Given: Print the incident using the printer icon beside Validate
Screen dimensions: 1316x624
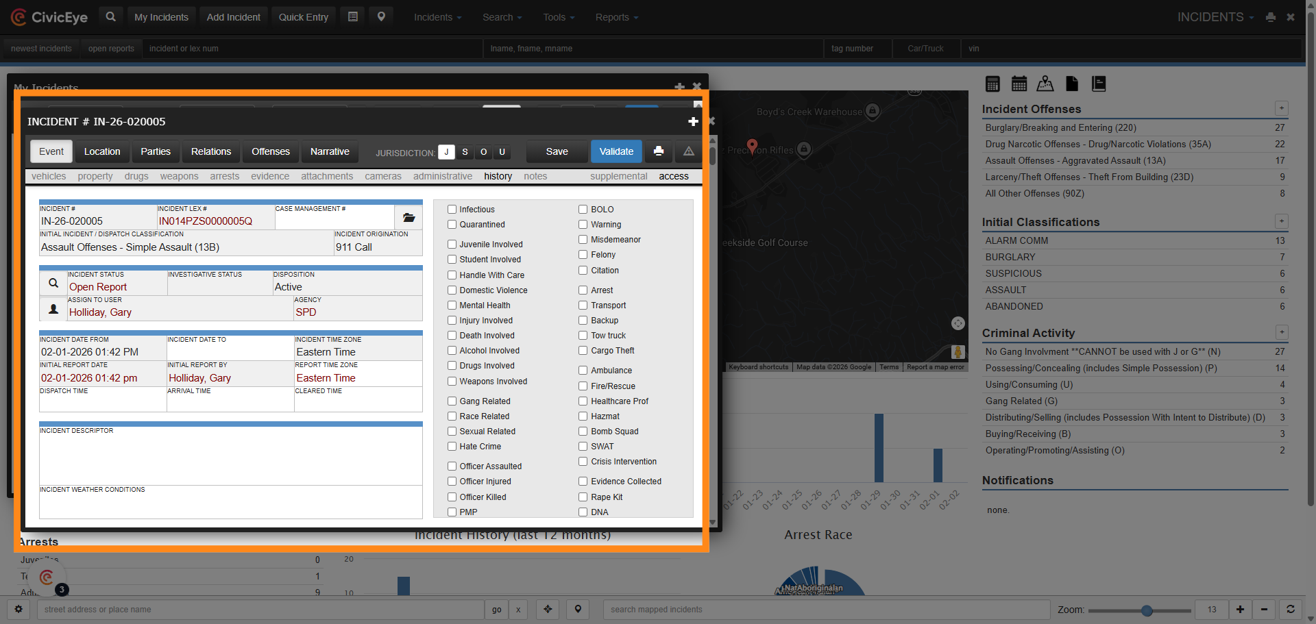Looking at the screenshot, I should point(659,151).
